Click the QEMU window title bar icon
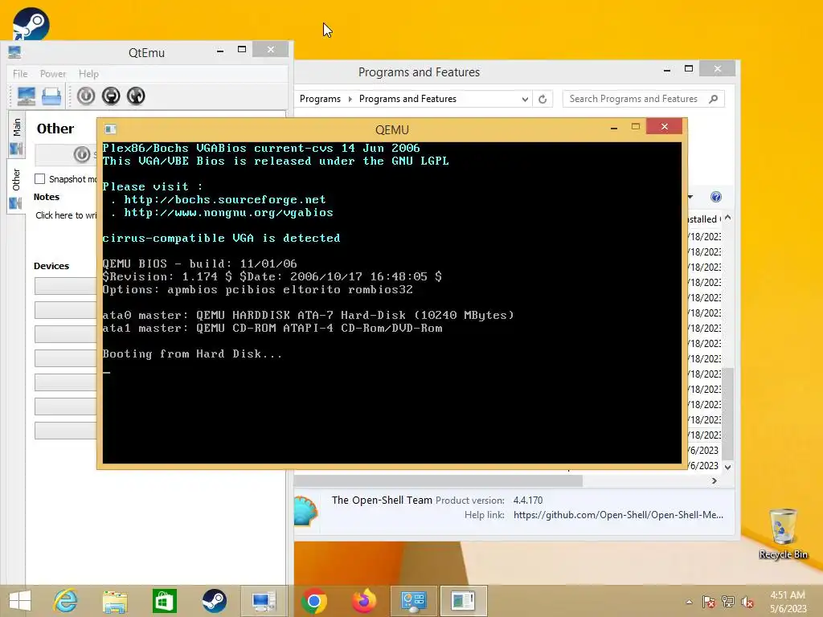The image size is (823, 617). (110, 129)
